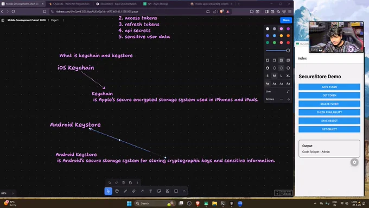Click the Delete trash icon

[x=124, y=182]
